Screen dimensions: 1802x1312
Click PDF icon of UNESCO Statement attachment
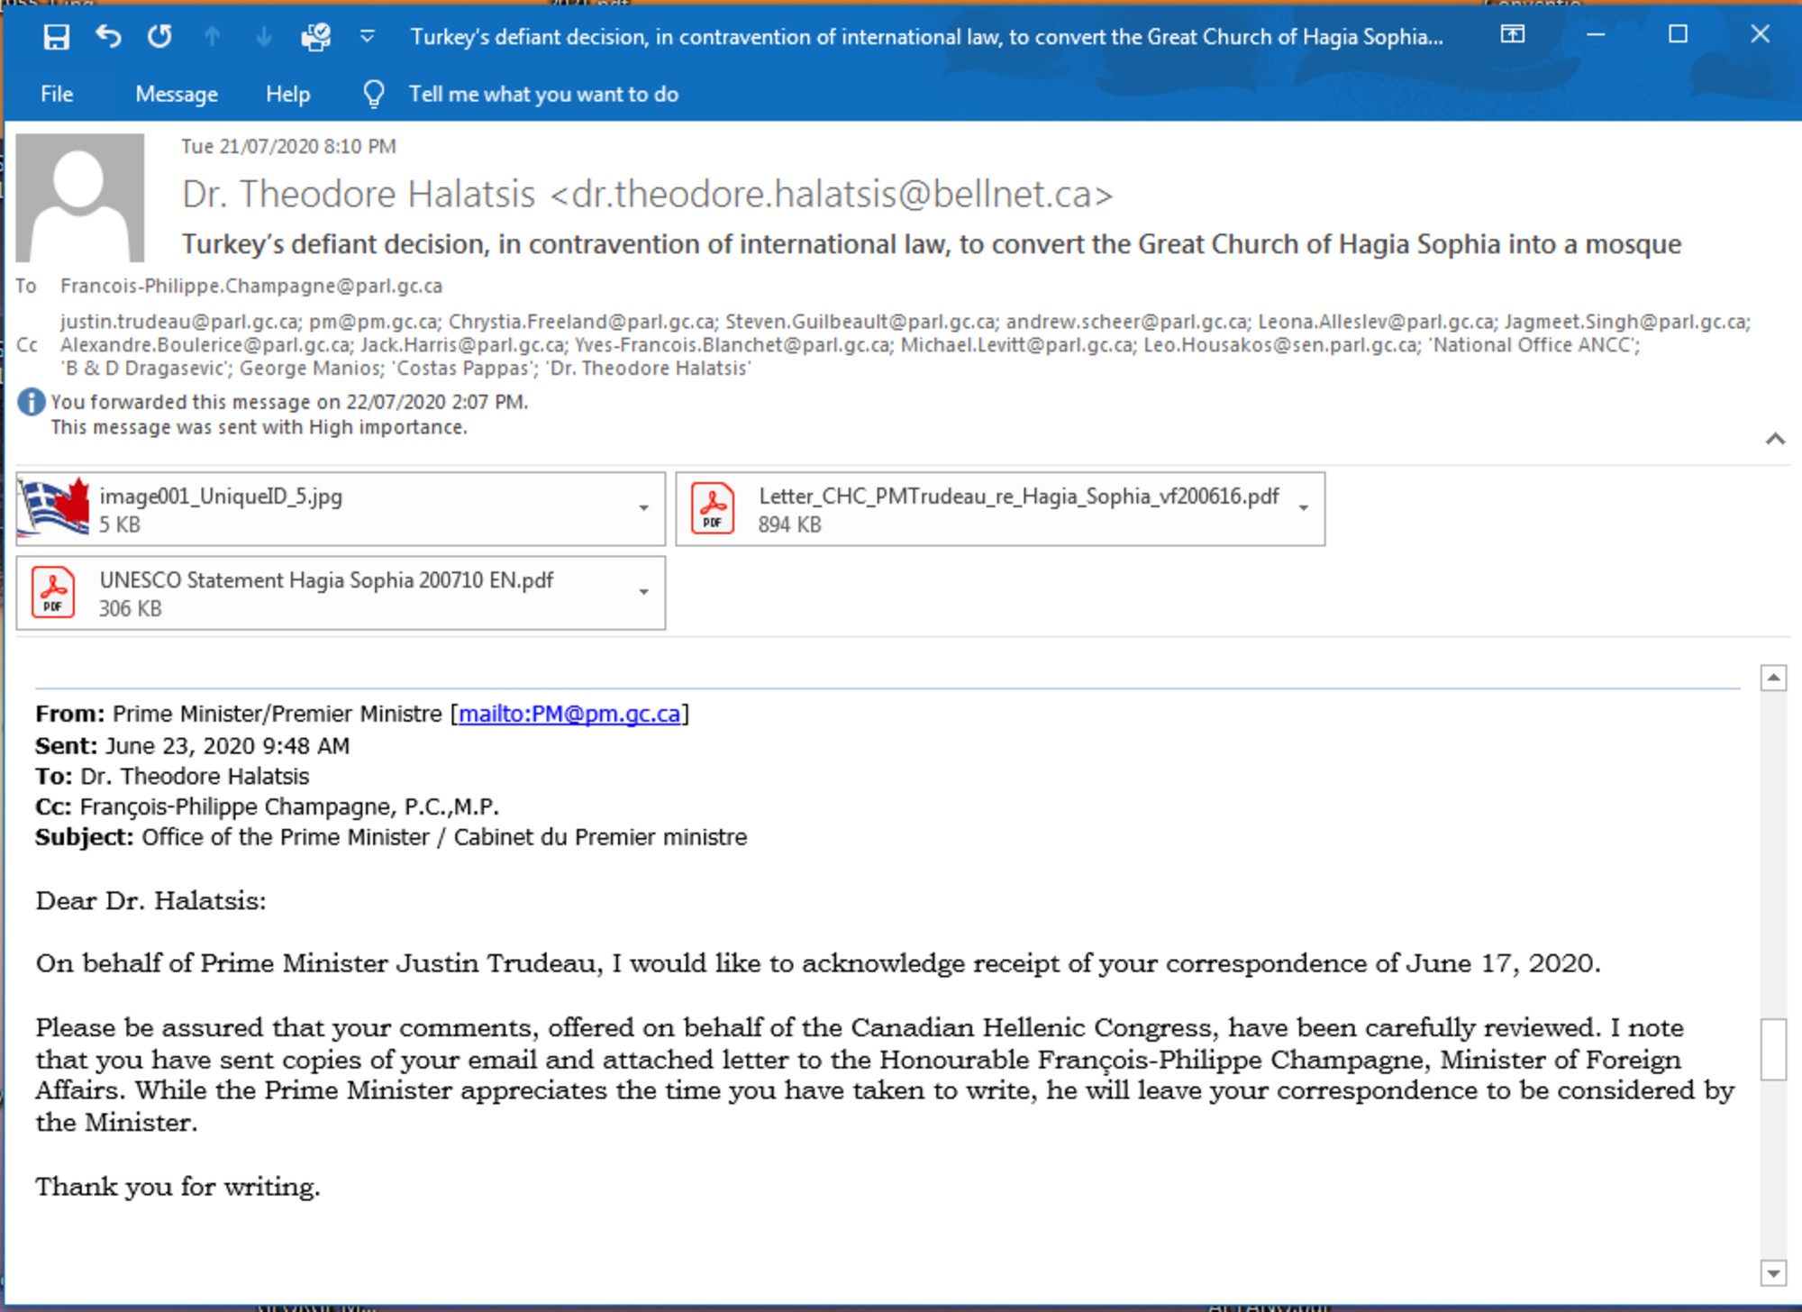pos(53,592)
